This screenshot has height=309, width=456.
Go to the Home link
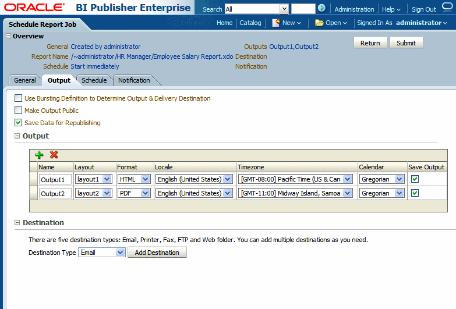coord(225,23)
